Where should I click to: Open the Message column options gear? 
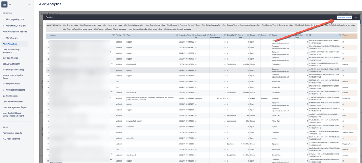113,35
